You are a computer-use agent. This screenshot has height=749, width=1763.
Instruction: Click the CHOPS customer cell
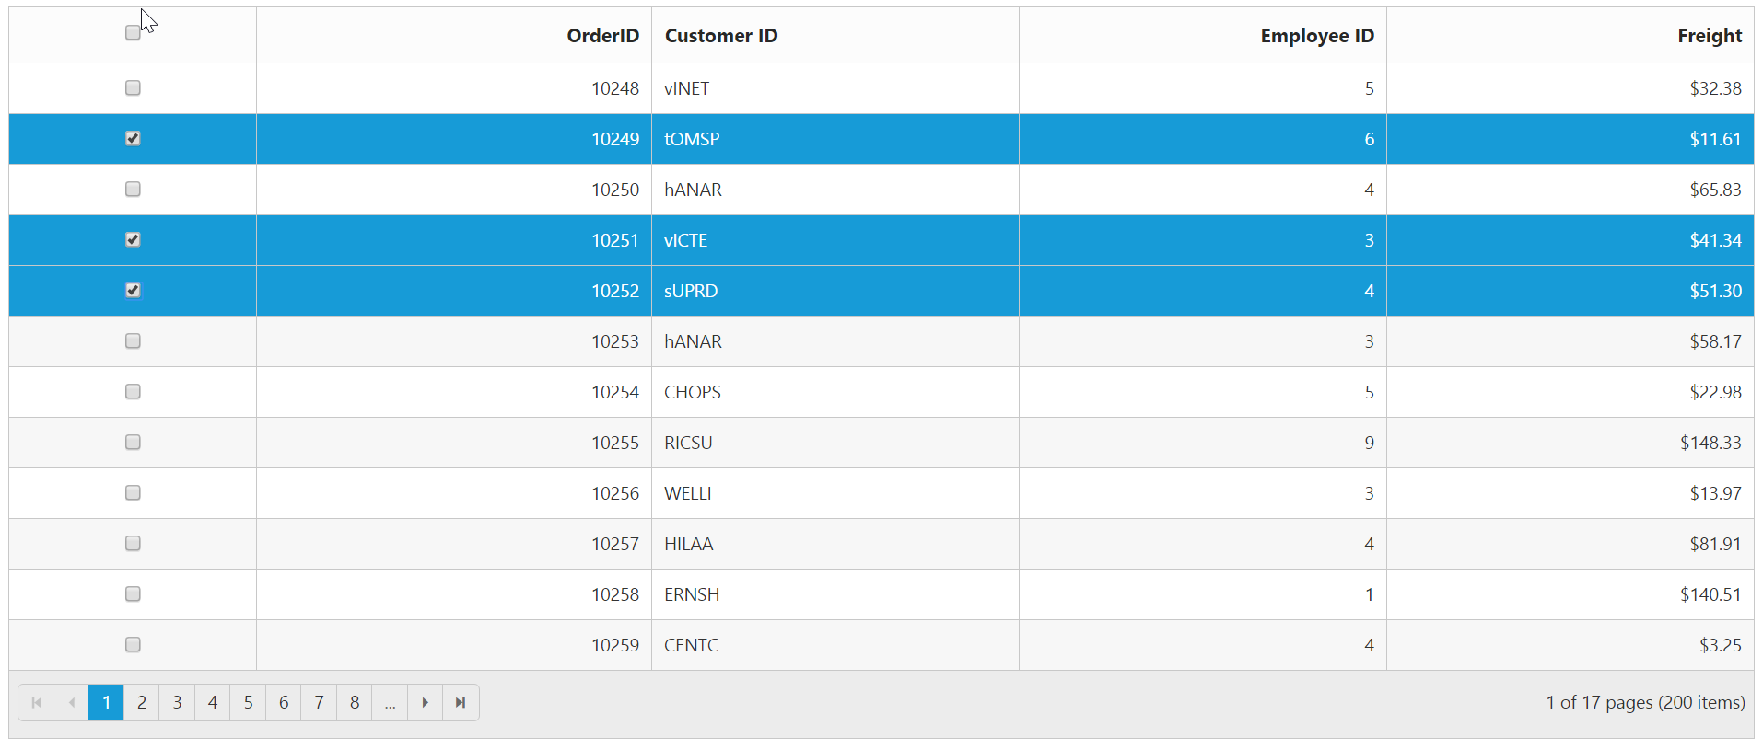point(693,392)
